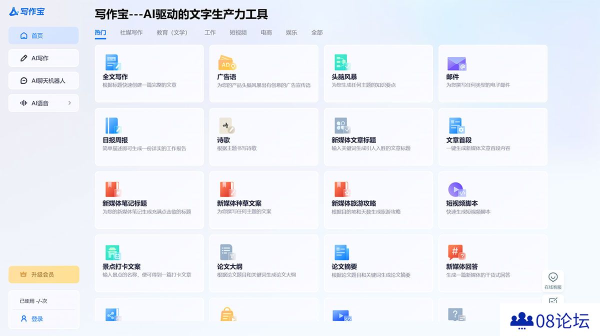Switch to the 全部 tab

[x=317, y=32]
